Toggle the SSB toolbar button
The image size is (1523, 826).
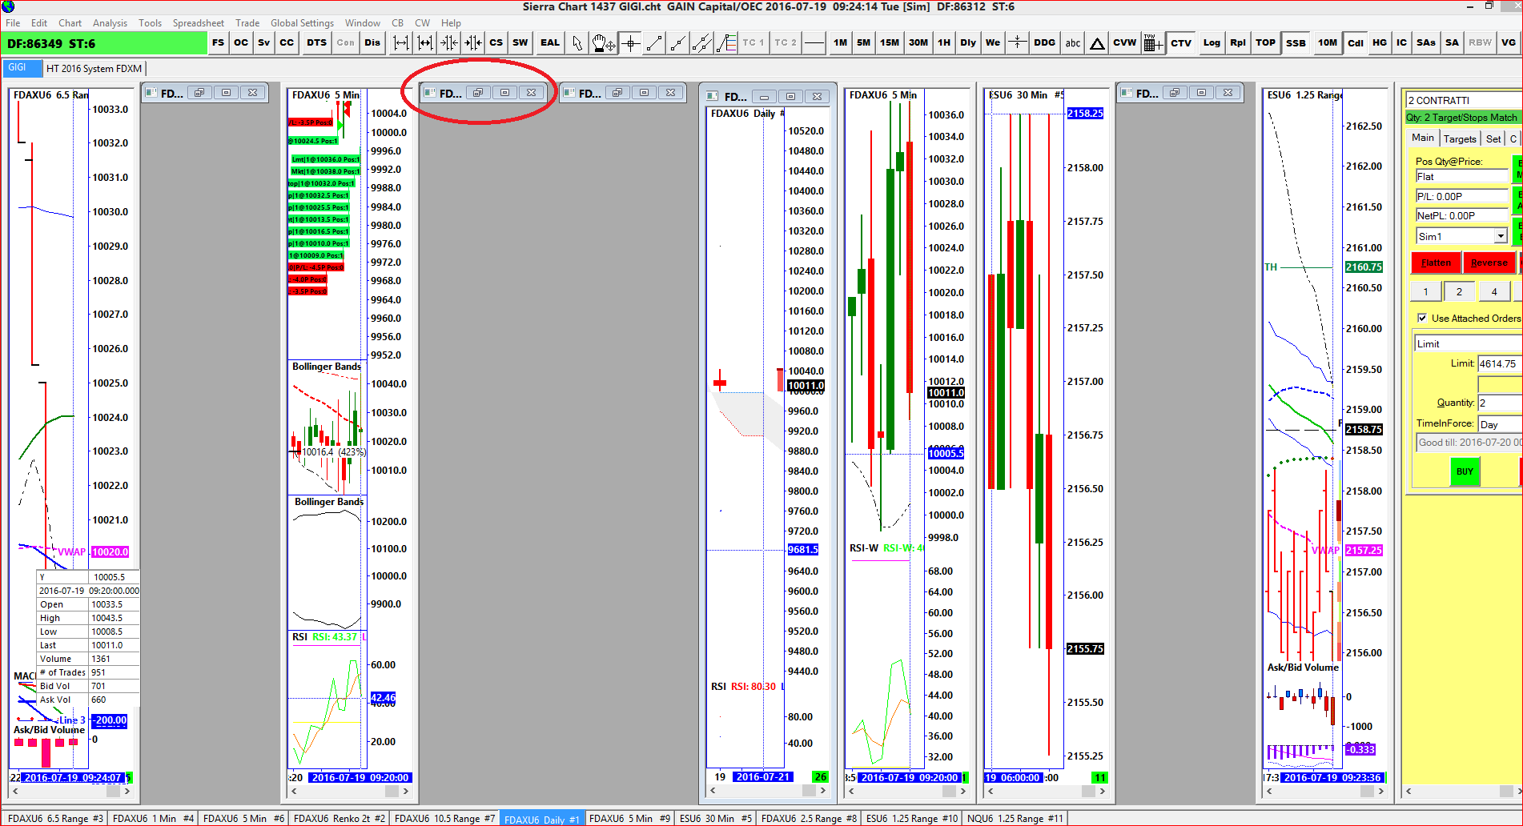pos(1296,43)
